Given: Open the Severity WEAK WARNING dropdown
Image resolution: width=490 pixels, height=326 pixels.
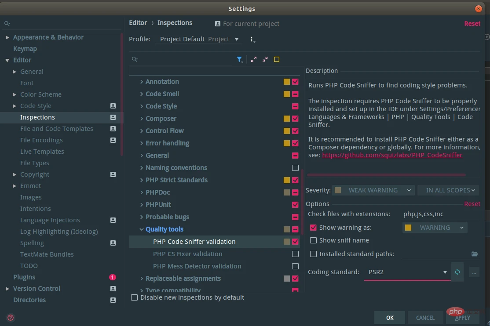Looking at the screenshot, I should click(x=373, y=190).
